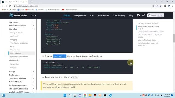Bookmark this page with star icon

(x=161, y=6)
